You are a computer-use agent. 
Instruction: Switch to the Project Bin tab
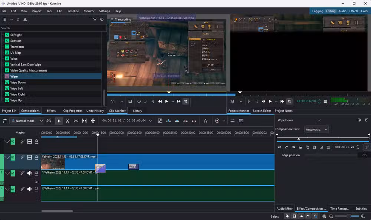click(9, 111)
